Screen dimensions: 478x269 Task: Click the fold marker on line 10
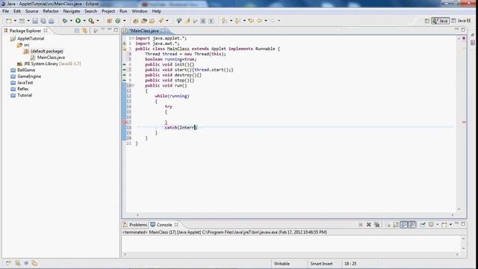pos(133,85)
